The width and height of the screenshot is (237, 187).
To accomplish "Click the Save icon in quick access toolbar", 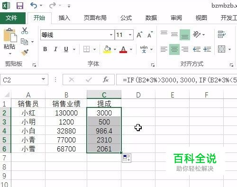I will pos(20,6).
